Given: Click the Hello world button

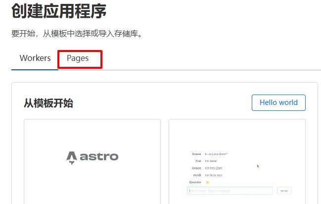Looking at the screenshot, I should 278,102.
